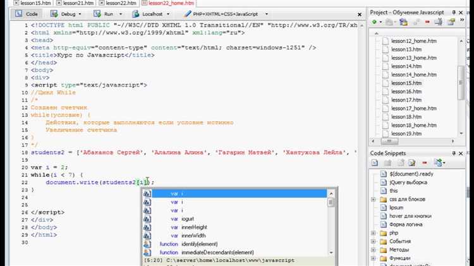Select the lesson22_home.htm tab
474x266 pixels.
(x=168, y=3)
